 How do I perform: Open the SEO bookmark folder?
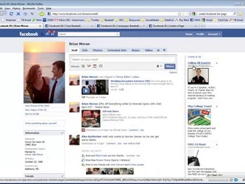[x=119, y=20]
